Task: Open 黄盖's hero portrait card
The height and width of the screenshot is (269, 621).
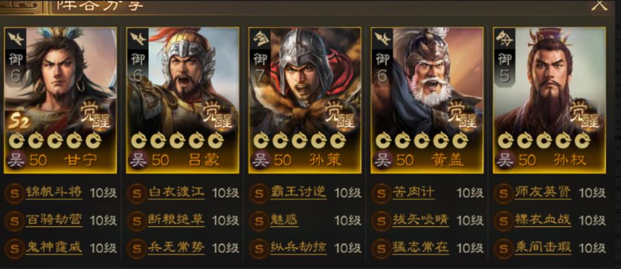Action: pos(427,100)
